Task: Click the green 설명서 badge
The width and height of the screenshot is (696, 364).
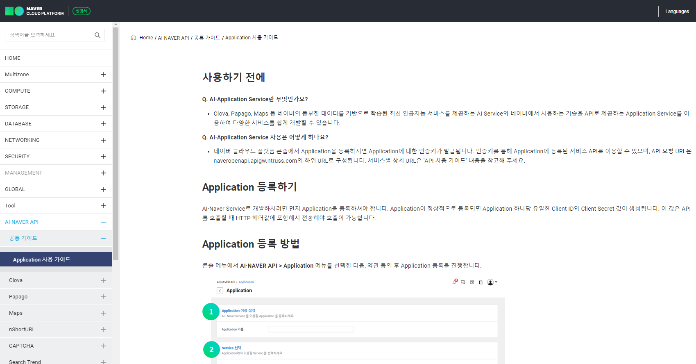Action: (82, 11)
